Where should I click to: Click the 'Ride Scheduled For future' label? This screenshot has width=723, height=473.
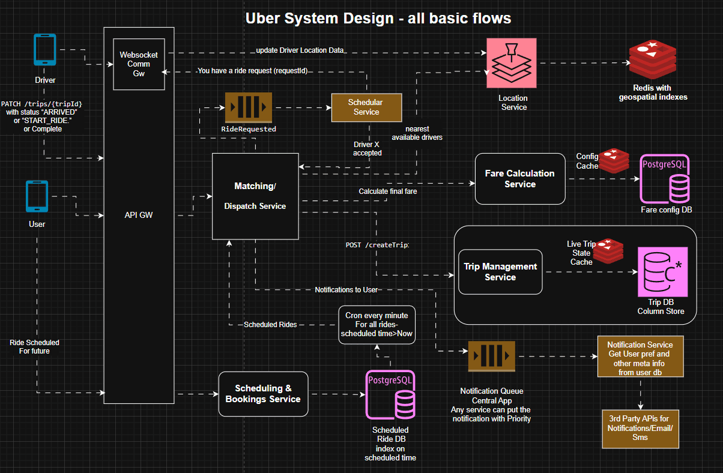[34, 346]
